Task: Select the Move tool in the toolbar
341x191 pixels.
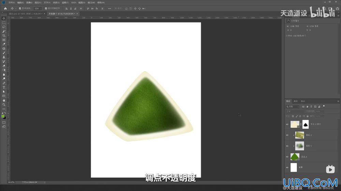Action: tap(4, 18)
